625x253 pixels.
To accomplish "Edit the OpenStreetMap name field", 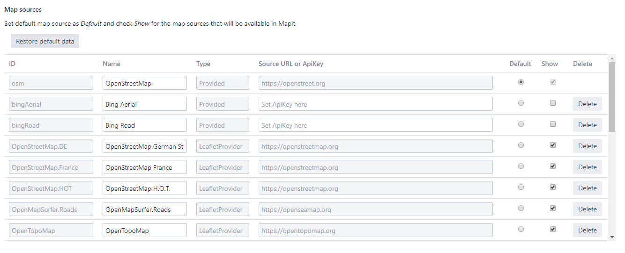I will click(144, 83).
